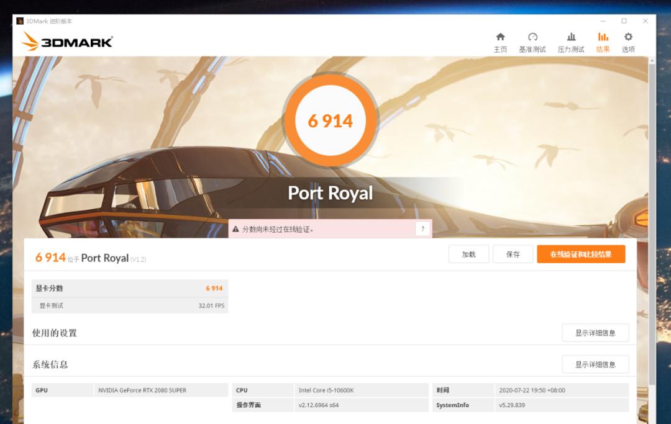The width and height of the screenshot is (671, 424).
Task: Click the 显卡分数 row
Action: (130, 289)
